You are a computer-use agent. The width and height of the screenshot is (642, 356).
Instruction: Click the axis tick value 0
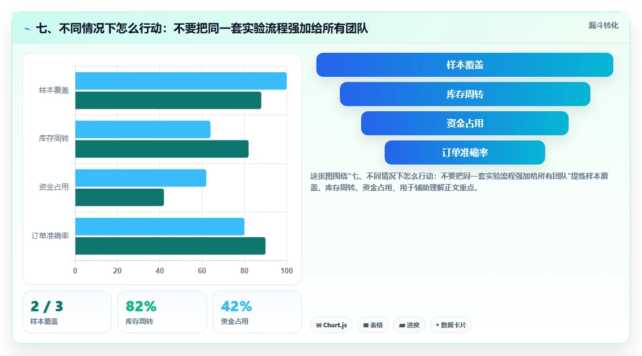pyautogui.click(x=75, y=271)
